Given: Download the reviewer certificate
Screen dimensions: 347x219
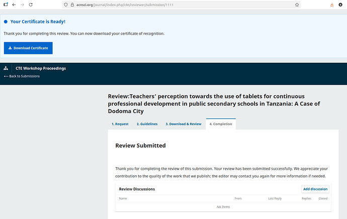Looking at the screenshot, I should coord(28,48).
